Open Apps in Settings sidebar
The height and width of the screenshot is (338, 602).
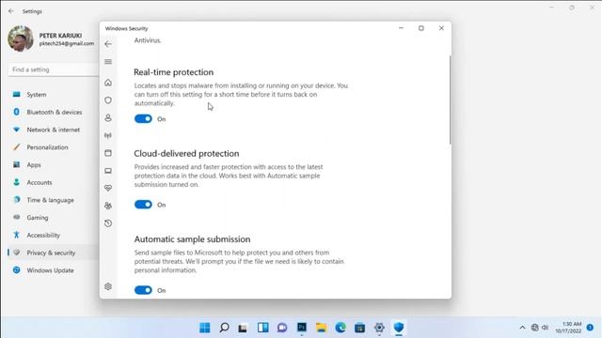pos(53,165)
